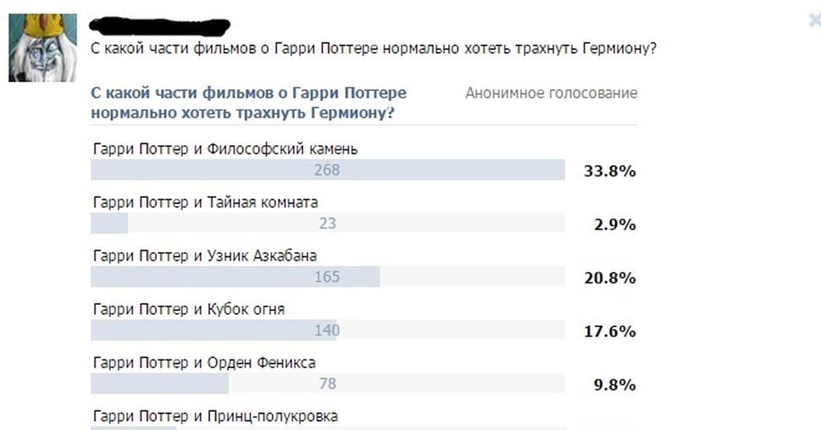Image resolution: width=821 pixels, height=430 pixels.
Task: Click the bold poll title heading
Action: tap(248, 103)
